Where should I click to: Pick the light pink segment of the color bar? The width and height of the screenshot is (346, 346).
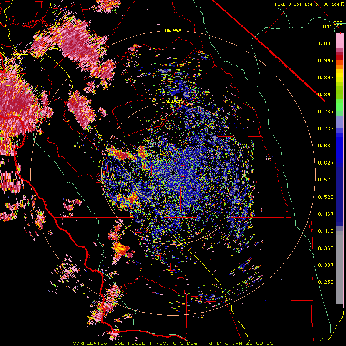339,41
